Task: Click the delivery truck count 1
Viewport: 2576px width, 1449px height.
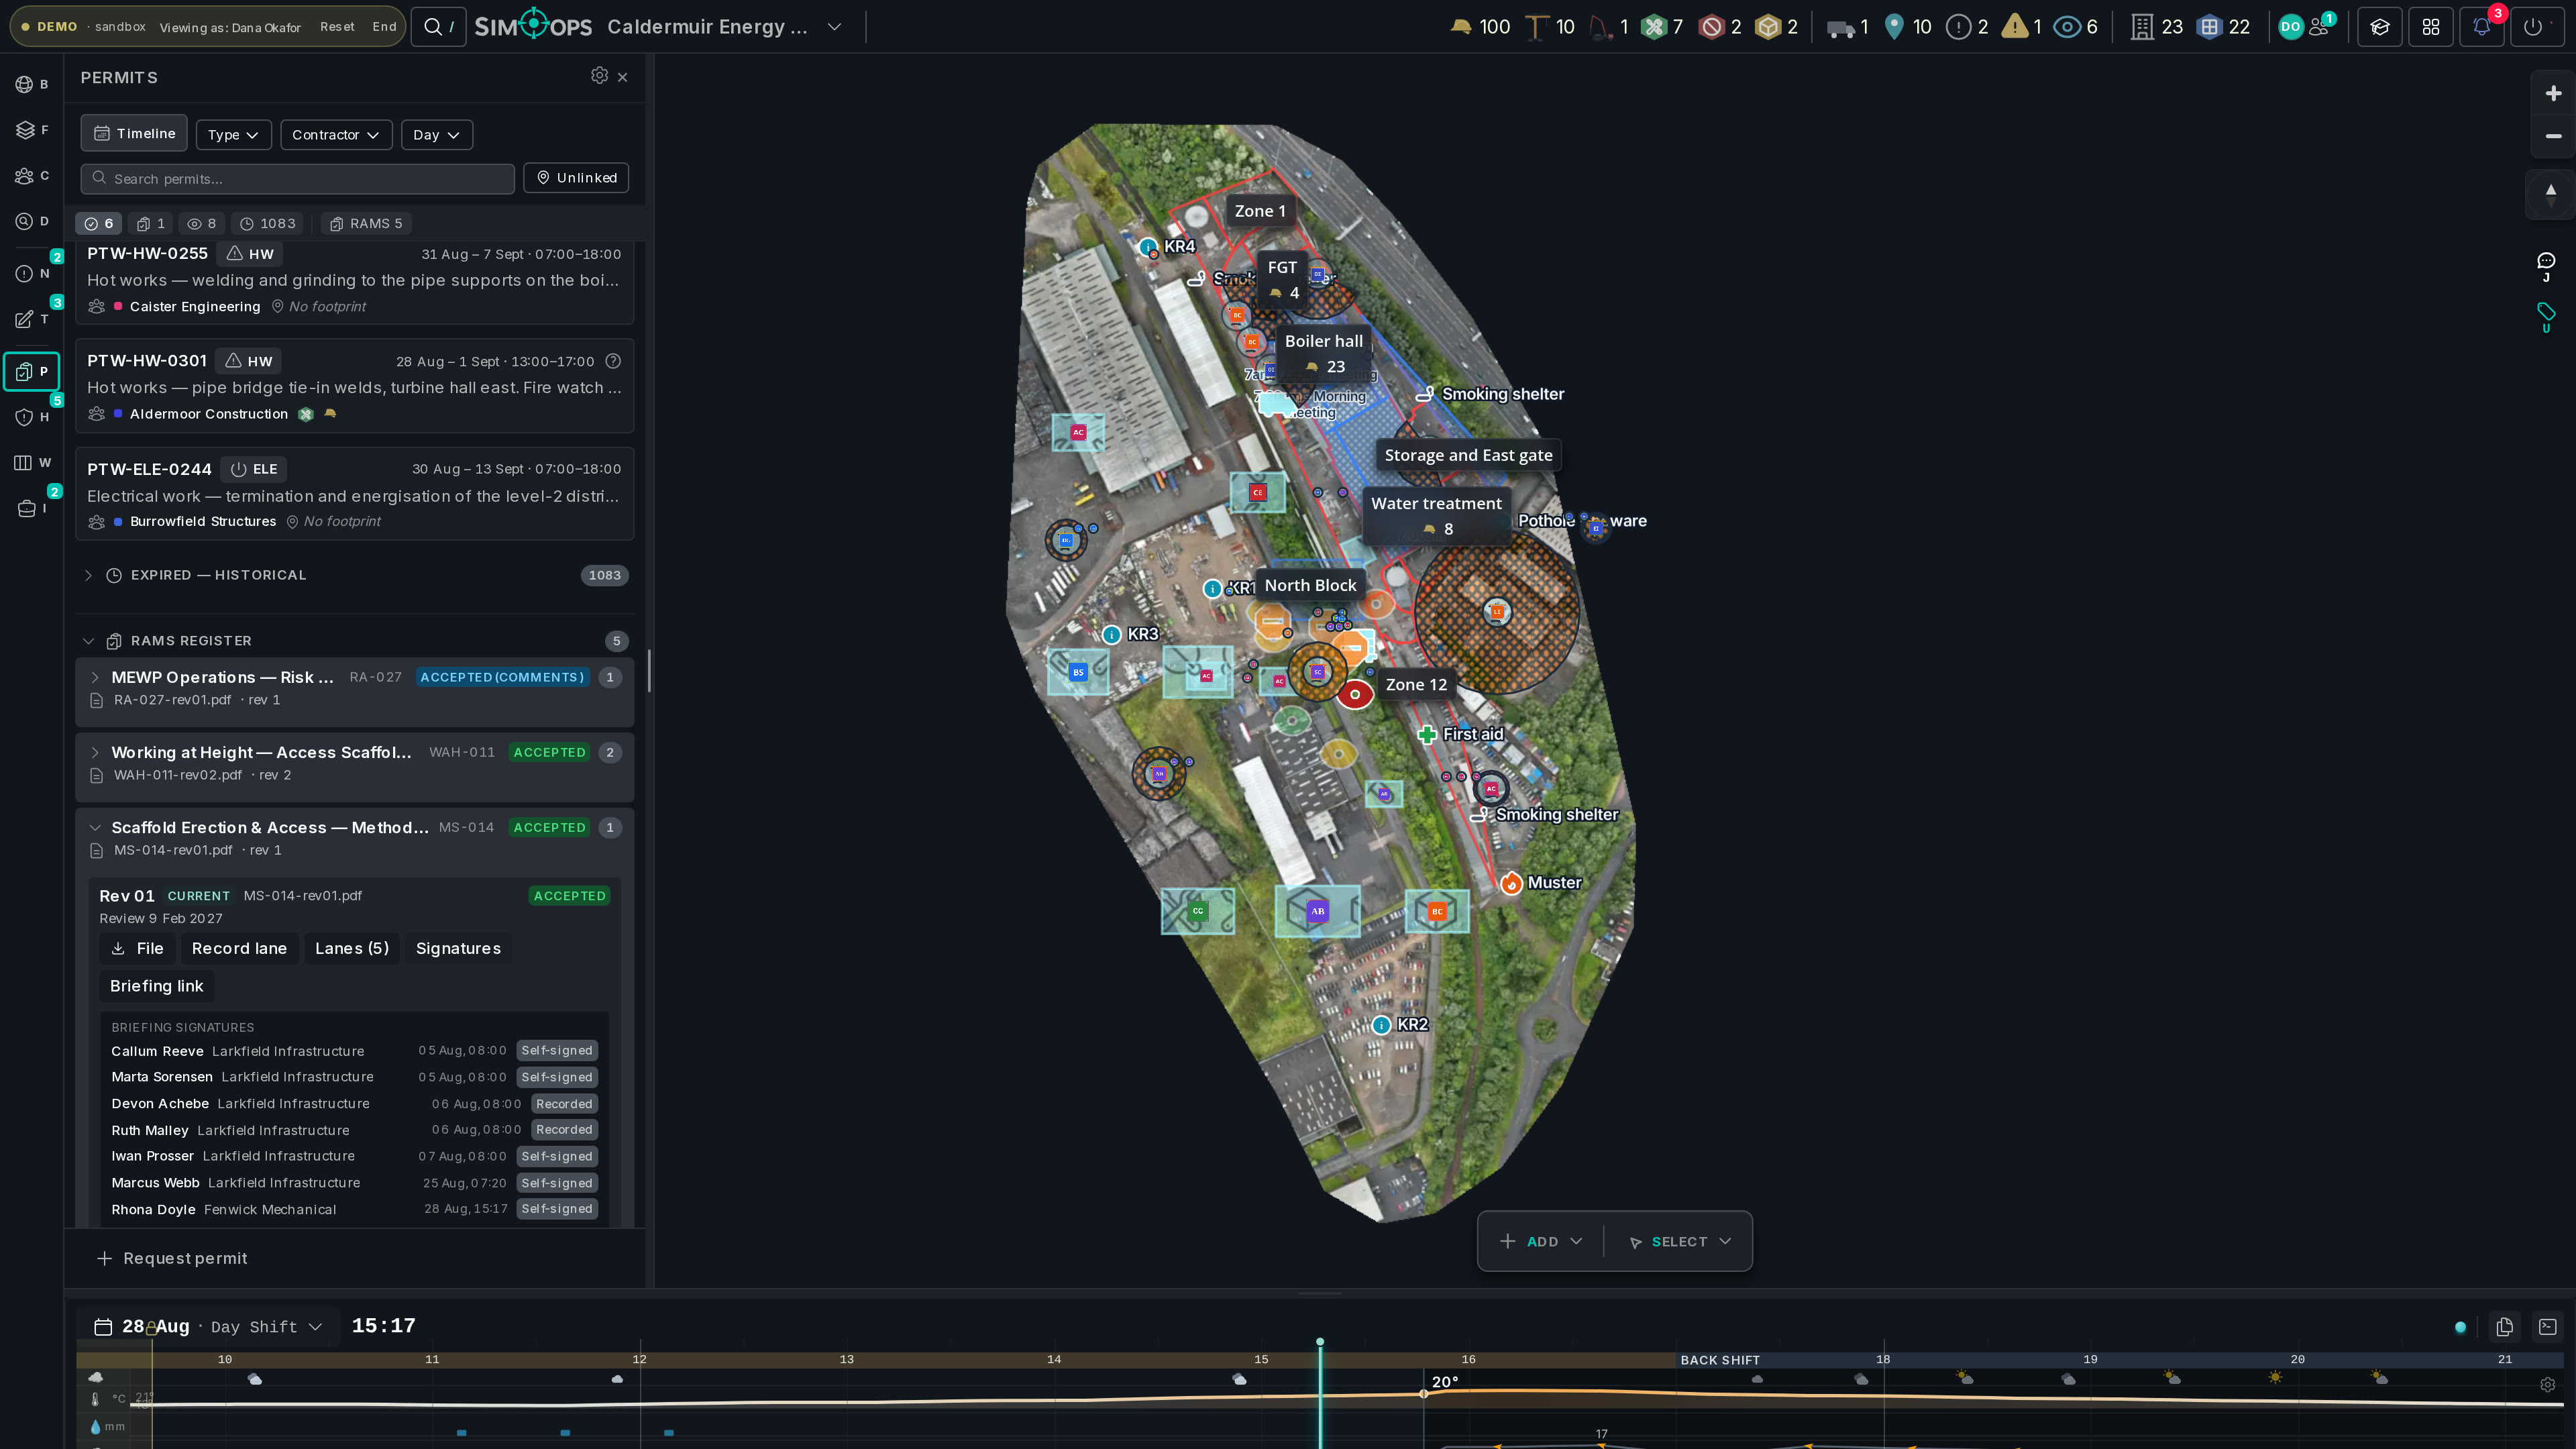Action: pyautogui.click(x=1848, y=27)
